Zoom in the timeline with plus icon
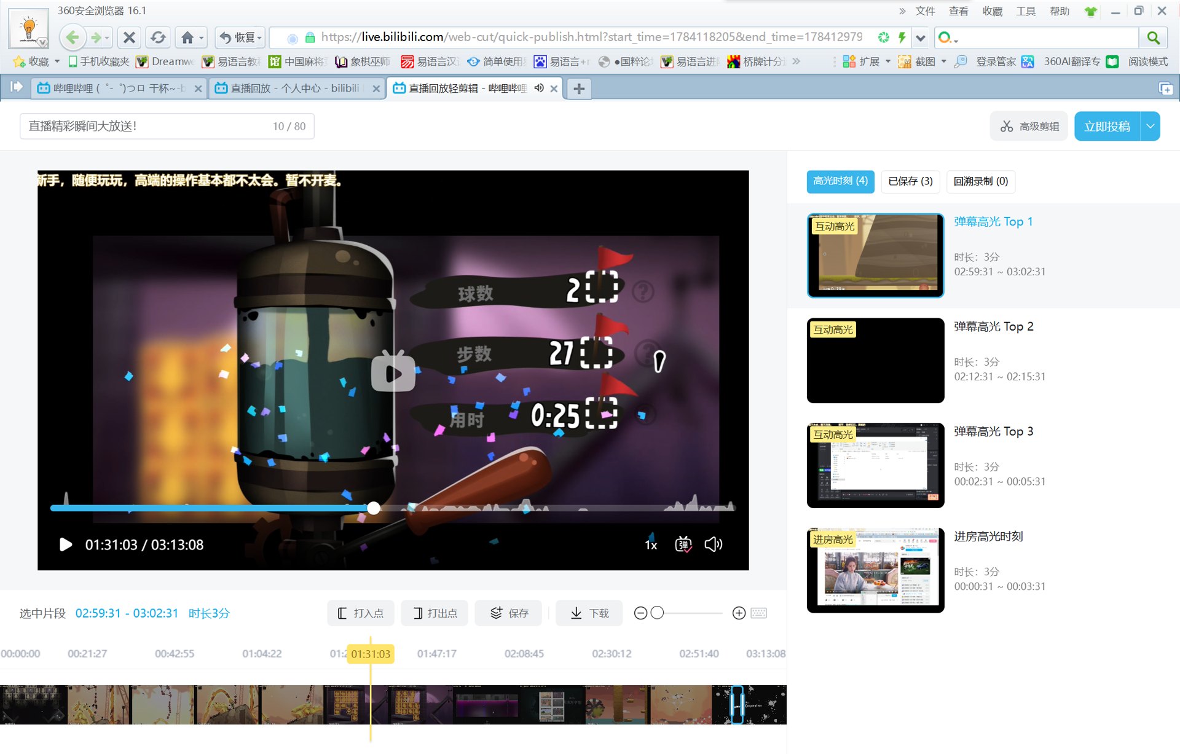The width and height of the screenshot is (1180, 754). point(739,613)
